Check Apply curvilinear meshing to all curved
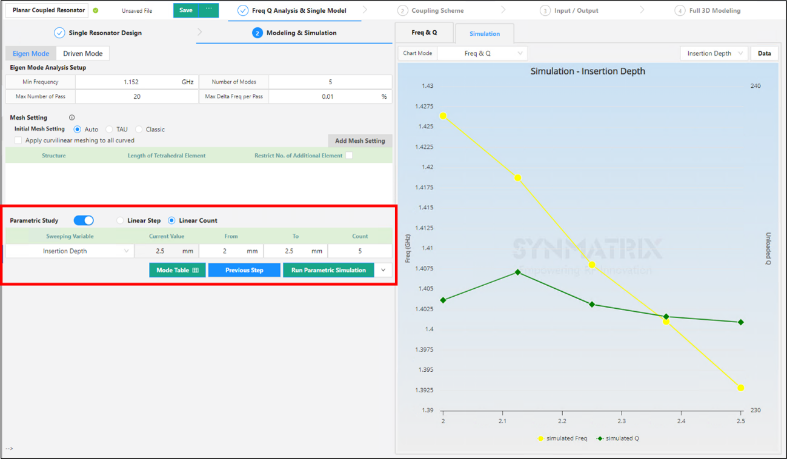 click(18, 140)
